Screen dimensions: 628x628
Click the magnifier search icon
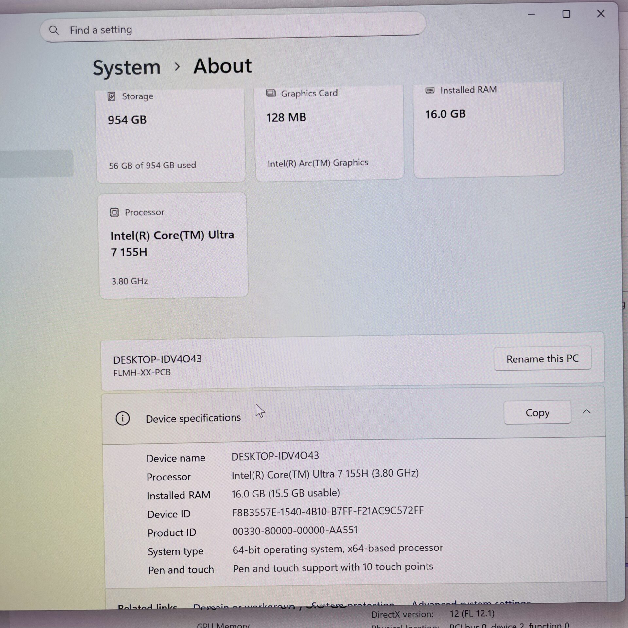pos(54,30)
